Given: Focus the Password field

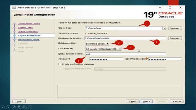Looking at the screenshot, I should pos(106,59).
